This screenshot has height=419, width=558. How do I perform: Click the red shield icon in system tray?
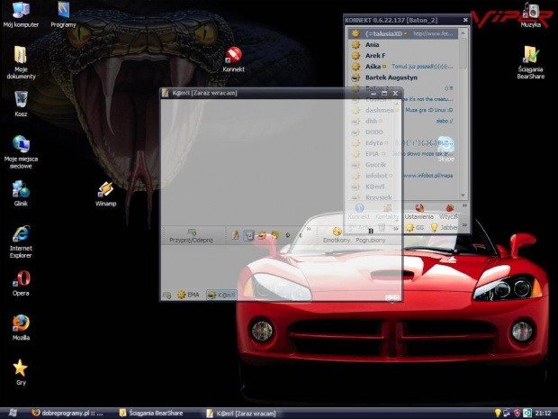pyautogui.click(x=517, y=414)
